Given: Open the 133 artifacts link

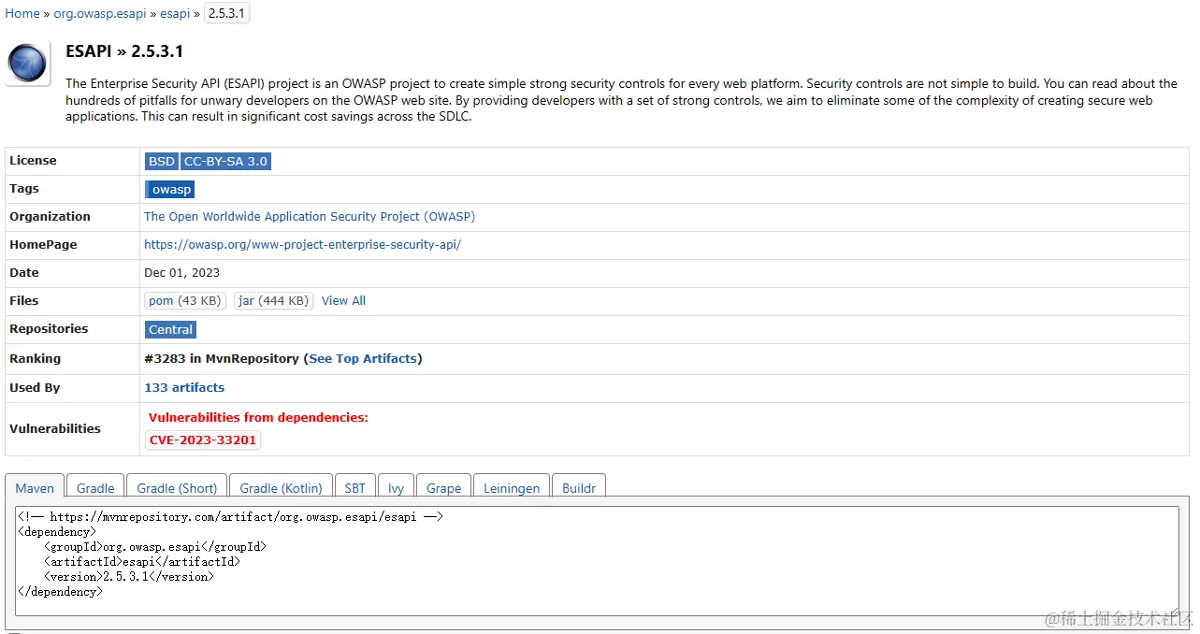Looking at the screenshot, I should tap(184, 387).
